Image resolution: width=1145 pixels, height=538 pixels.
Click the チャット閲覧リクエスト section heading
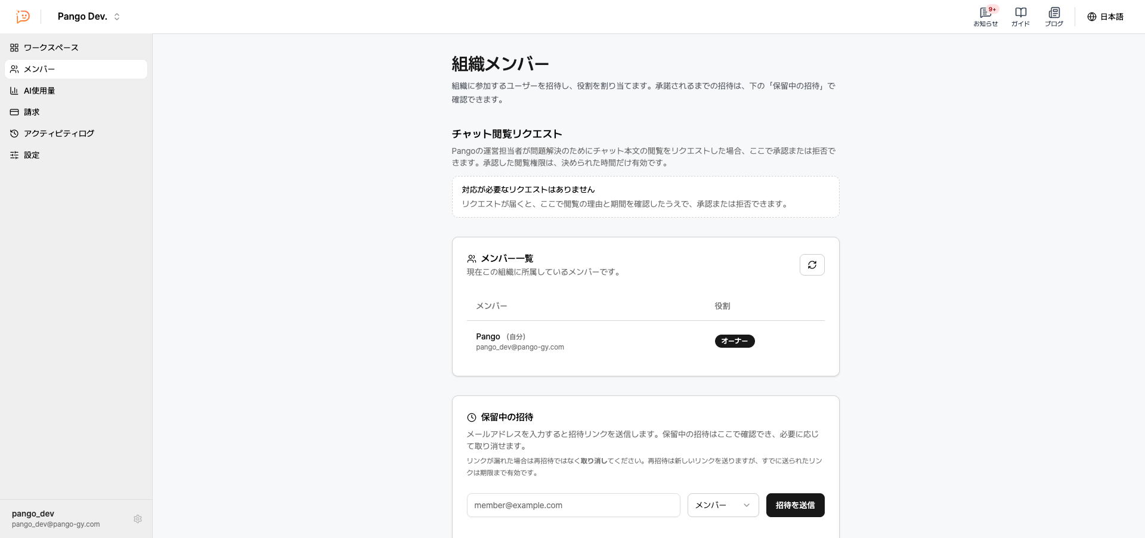click(507, 134)
